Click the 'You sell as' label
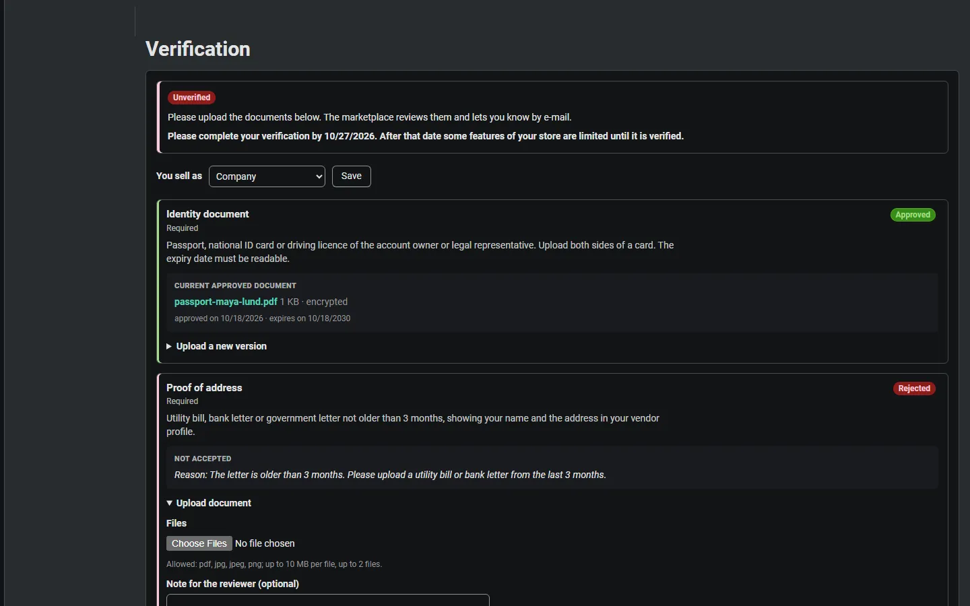Image resolution: width=970 pixels, height=606 pixels. coord(179,176)
